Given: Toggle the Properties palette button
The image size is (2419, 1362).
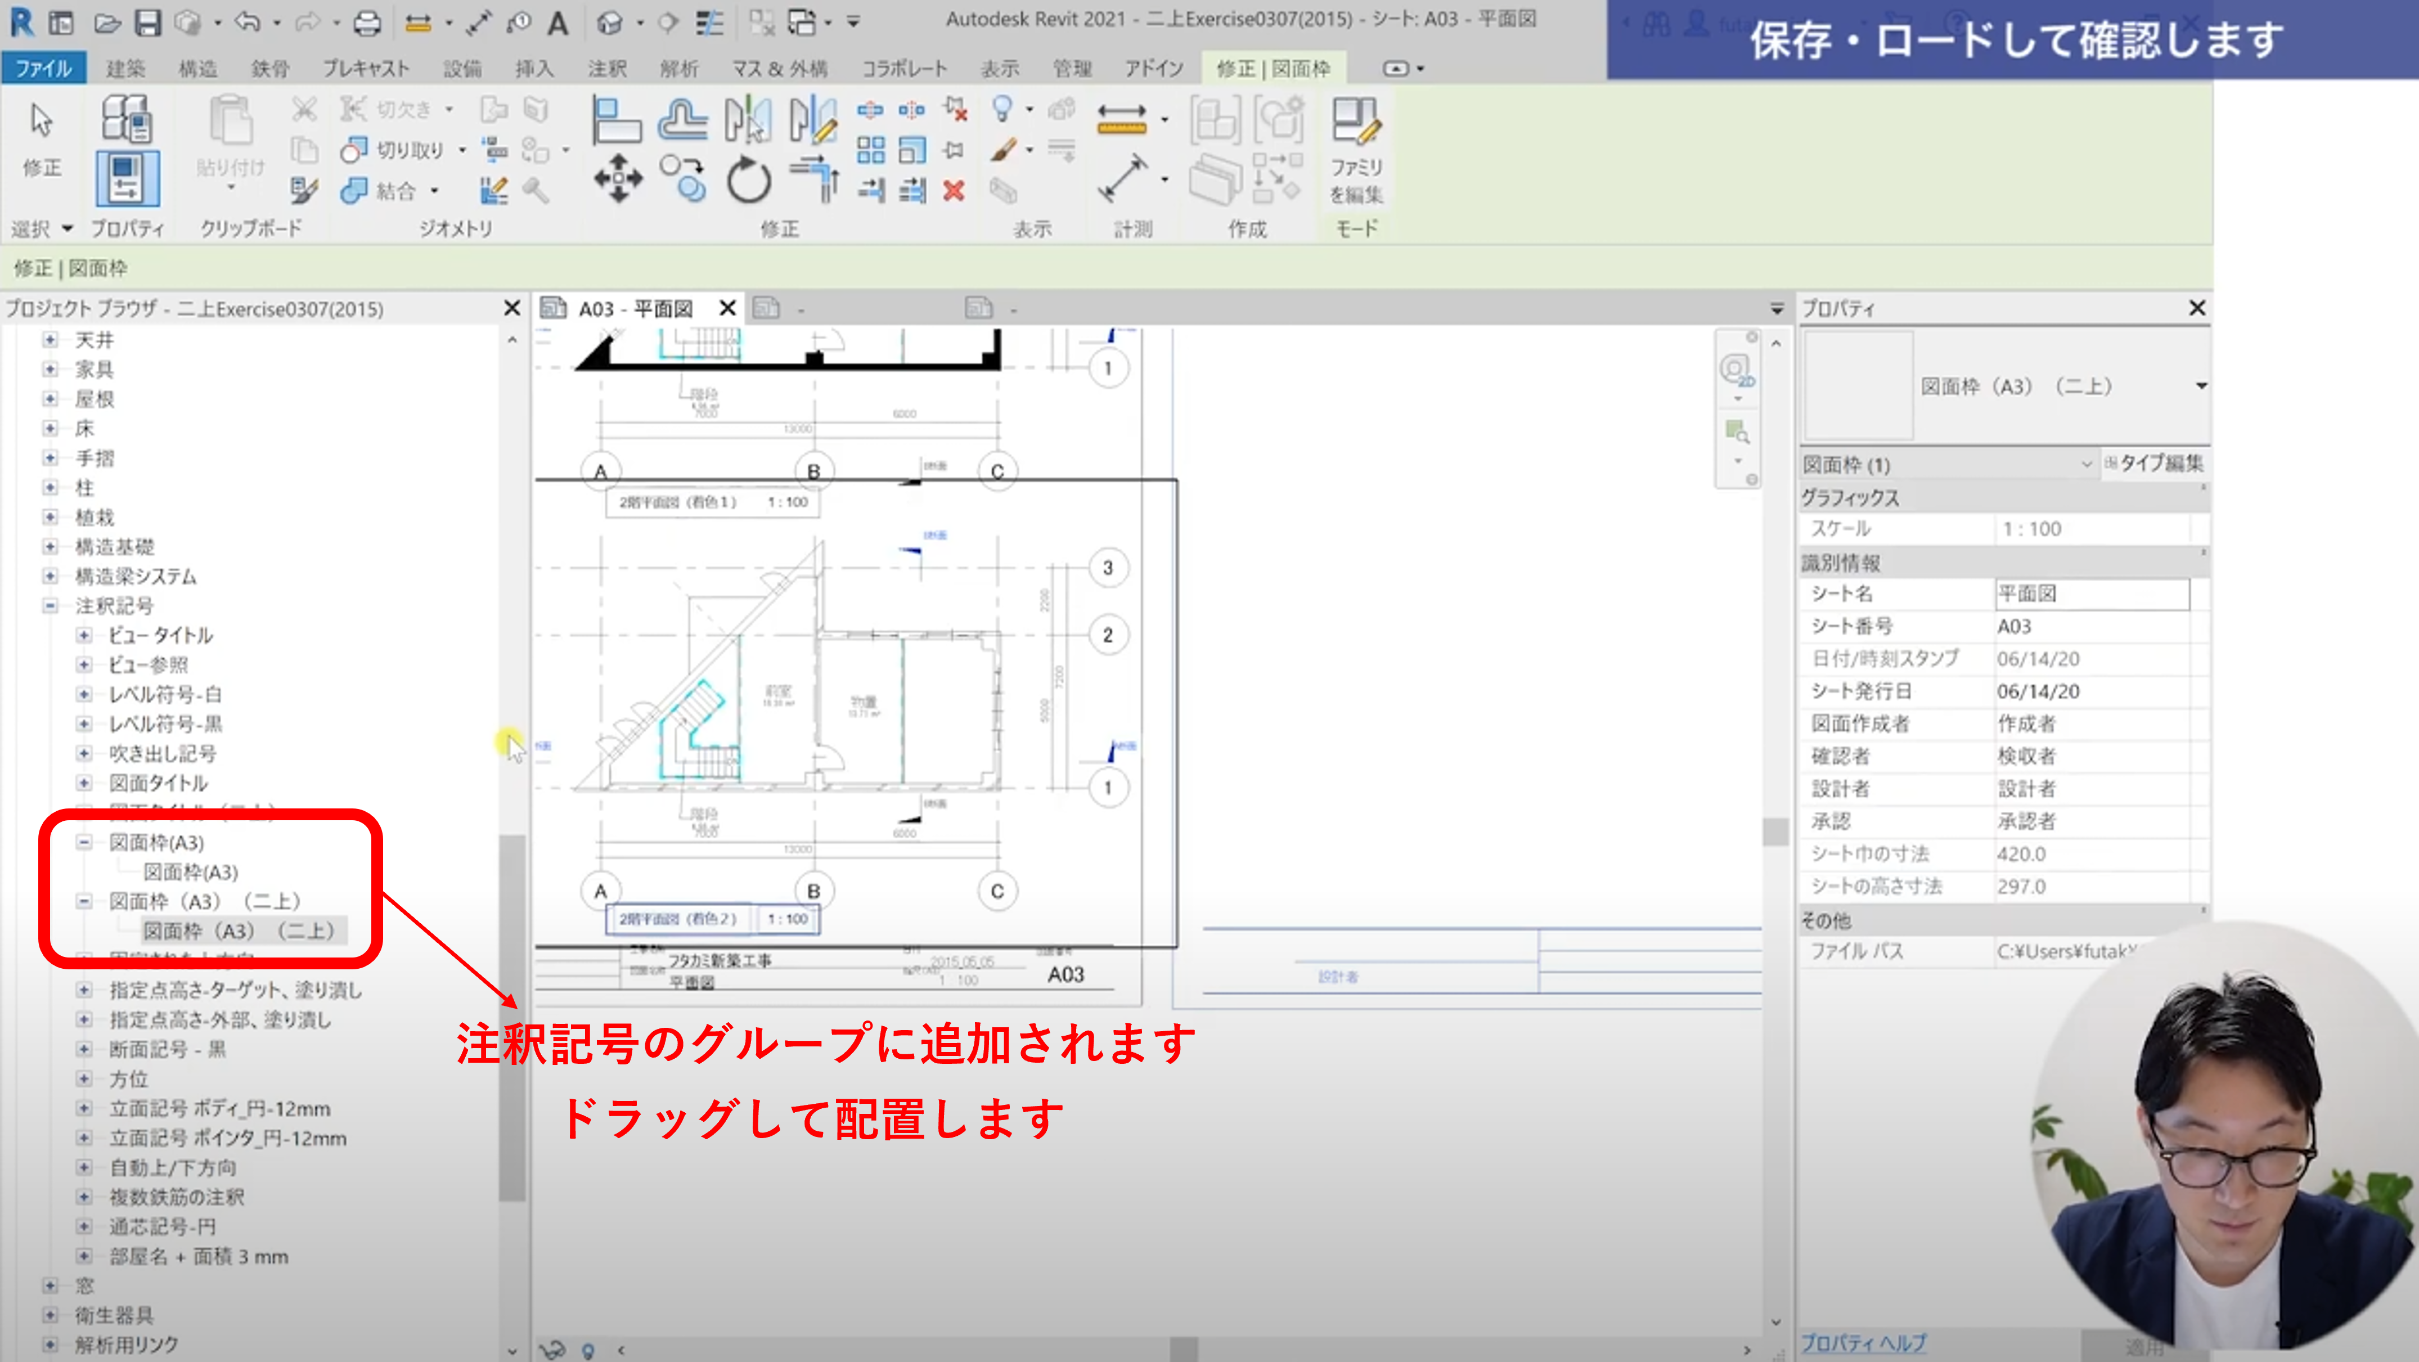Looking at the screenshot, I should (128, 178).
